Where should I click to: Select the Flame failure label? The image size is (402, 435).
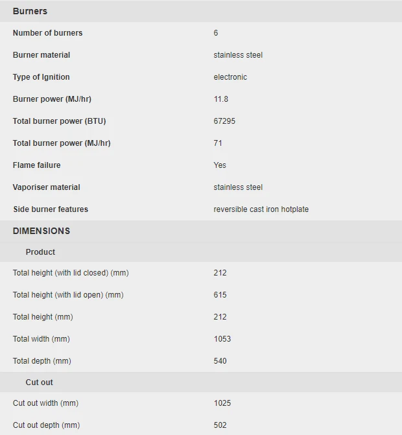pyautogui.click(x=36, y=165)
